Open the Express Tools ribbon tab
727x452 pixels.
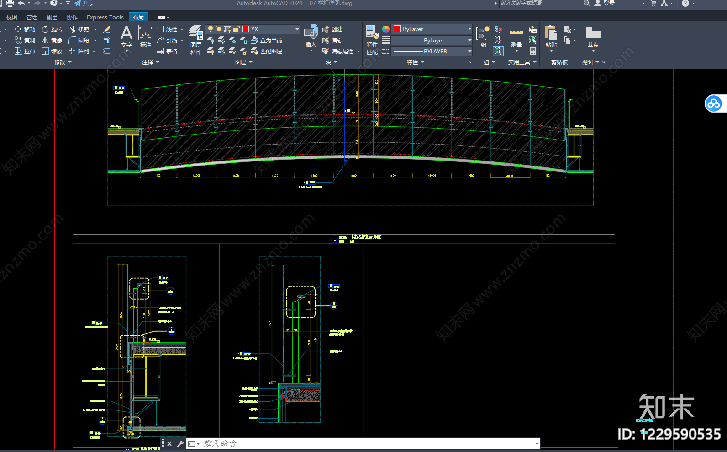[105, 17]
